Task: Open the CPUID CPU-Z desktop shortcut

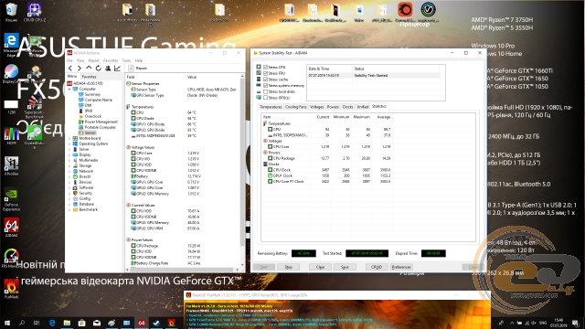Action: [x=35, y=12]
